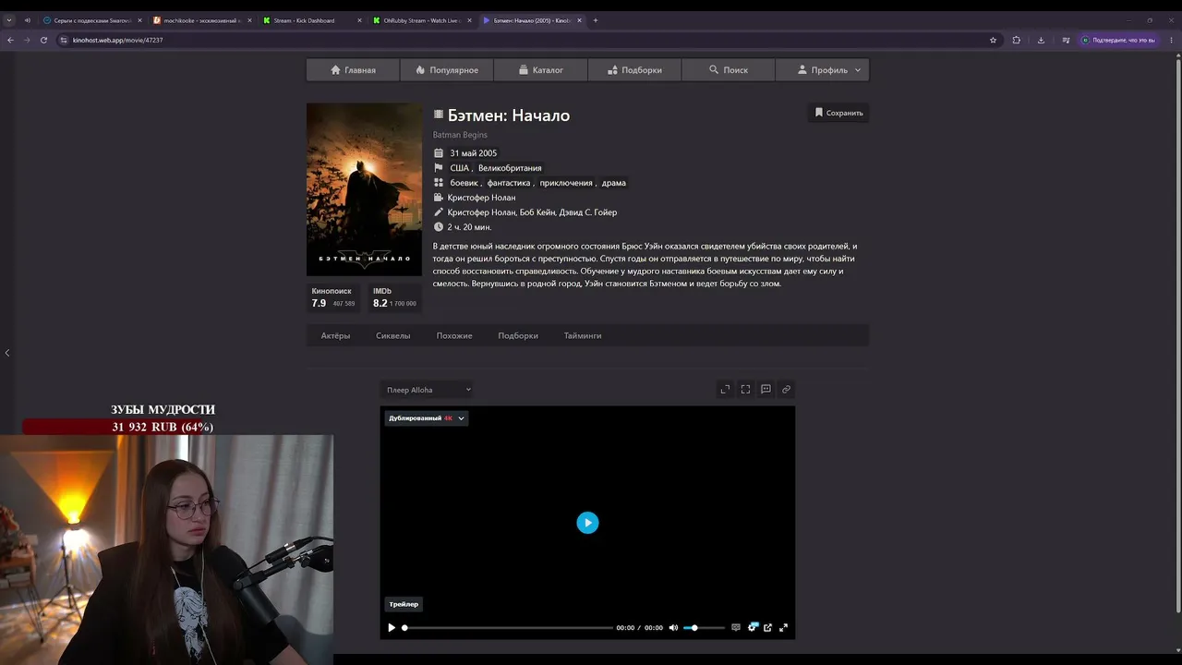Open the приключения genre link
The height and width of the screenshot is (665, 1182).
click(566, 183)
